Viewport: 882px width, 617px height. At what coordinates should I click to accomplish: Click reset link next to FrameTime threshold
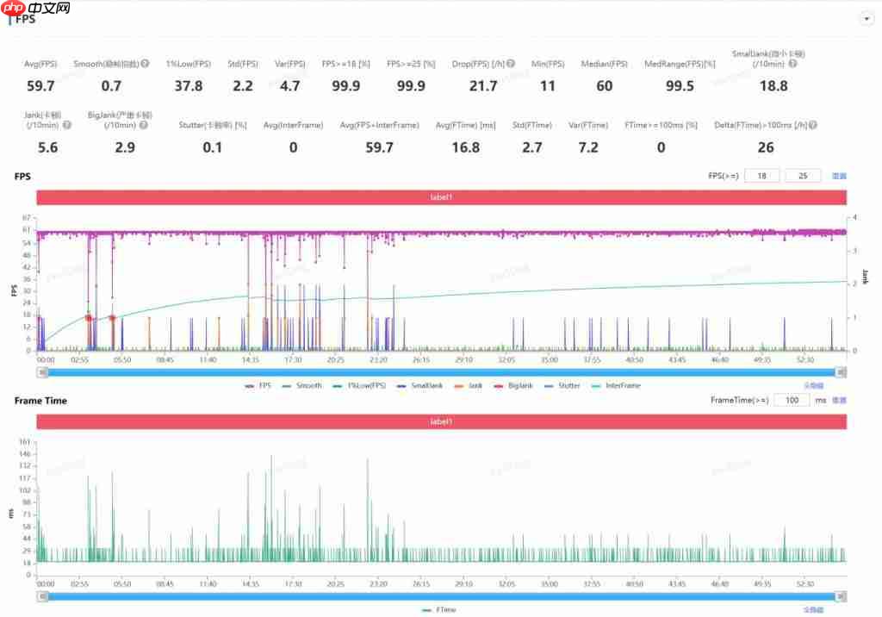coord(839,401)
